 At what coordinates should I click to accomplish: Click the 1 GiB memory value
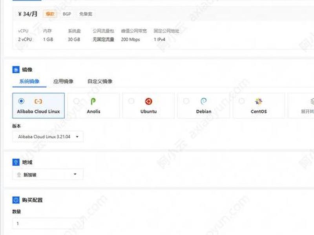pos(48,40)
